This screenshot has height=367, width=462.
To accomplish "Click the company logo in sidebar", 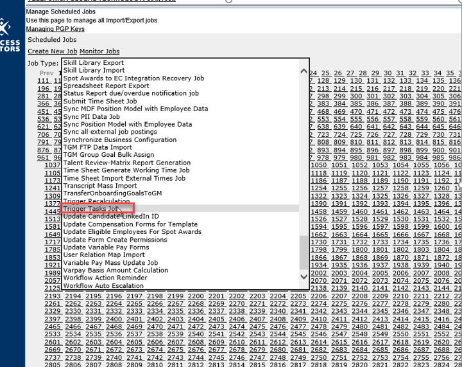I will tap(10, 35).
